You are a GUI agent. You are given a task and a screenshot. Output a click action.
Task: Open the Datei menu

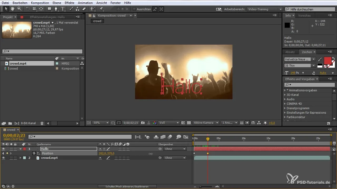click(5, 3)
